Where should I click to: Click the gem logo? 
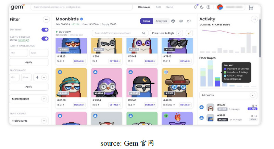coord(17,7)
